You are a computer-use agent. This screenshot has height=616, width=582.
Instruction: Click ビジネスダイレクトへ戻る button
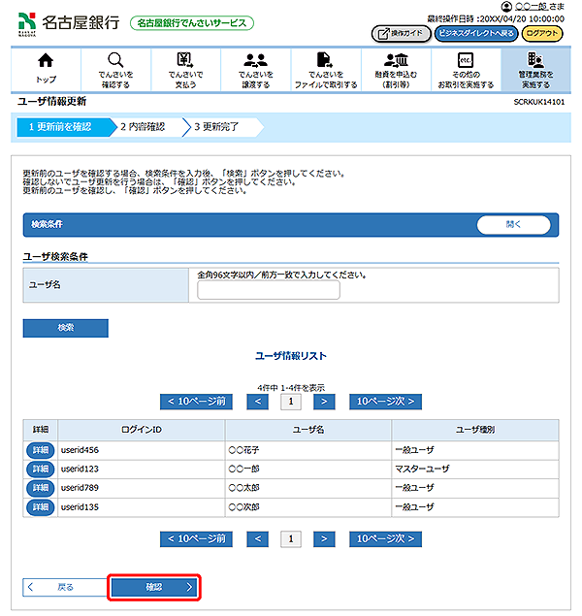pos(475,33)
